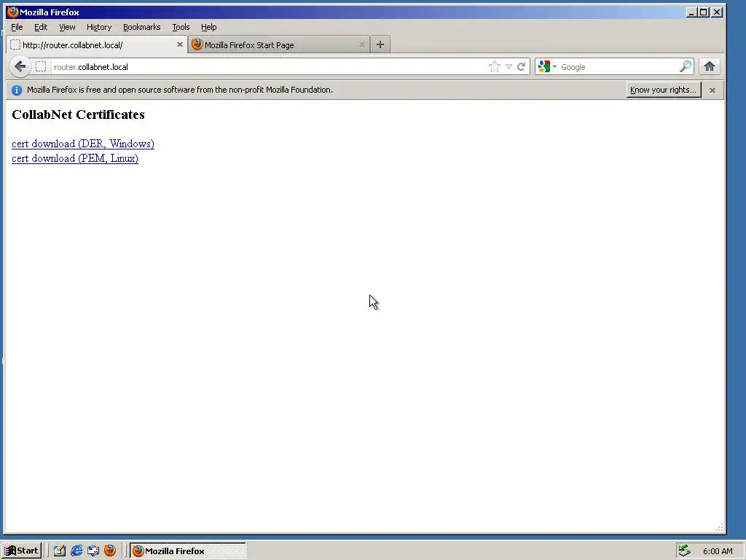Close the Mozilla Firefox Start Page tab
The height and width of the screenshot is (560, 746).
click(x=361, y=44)
